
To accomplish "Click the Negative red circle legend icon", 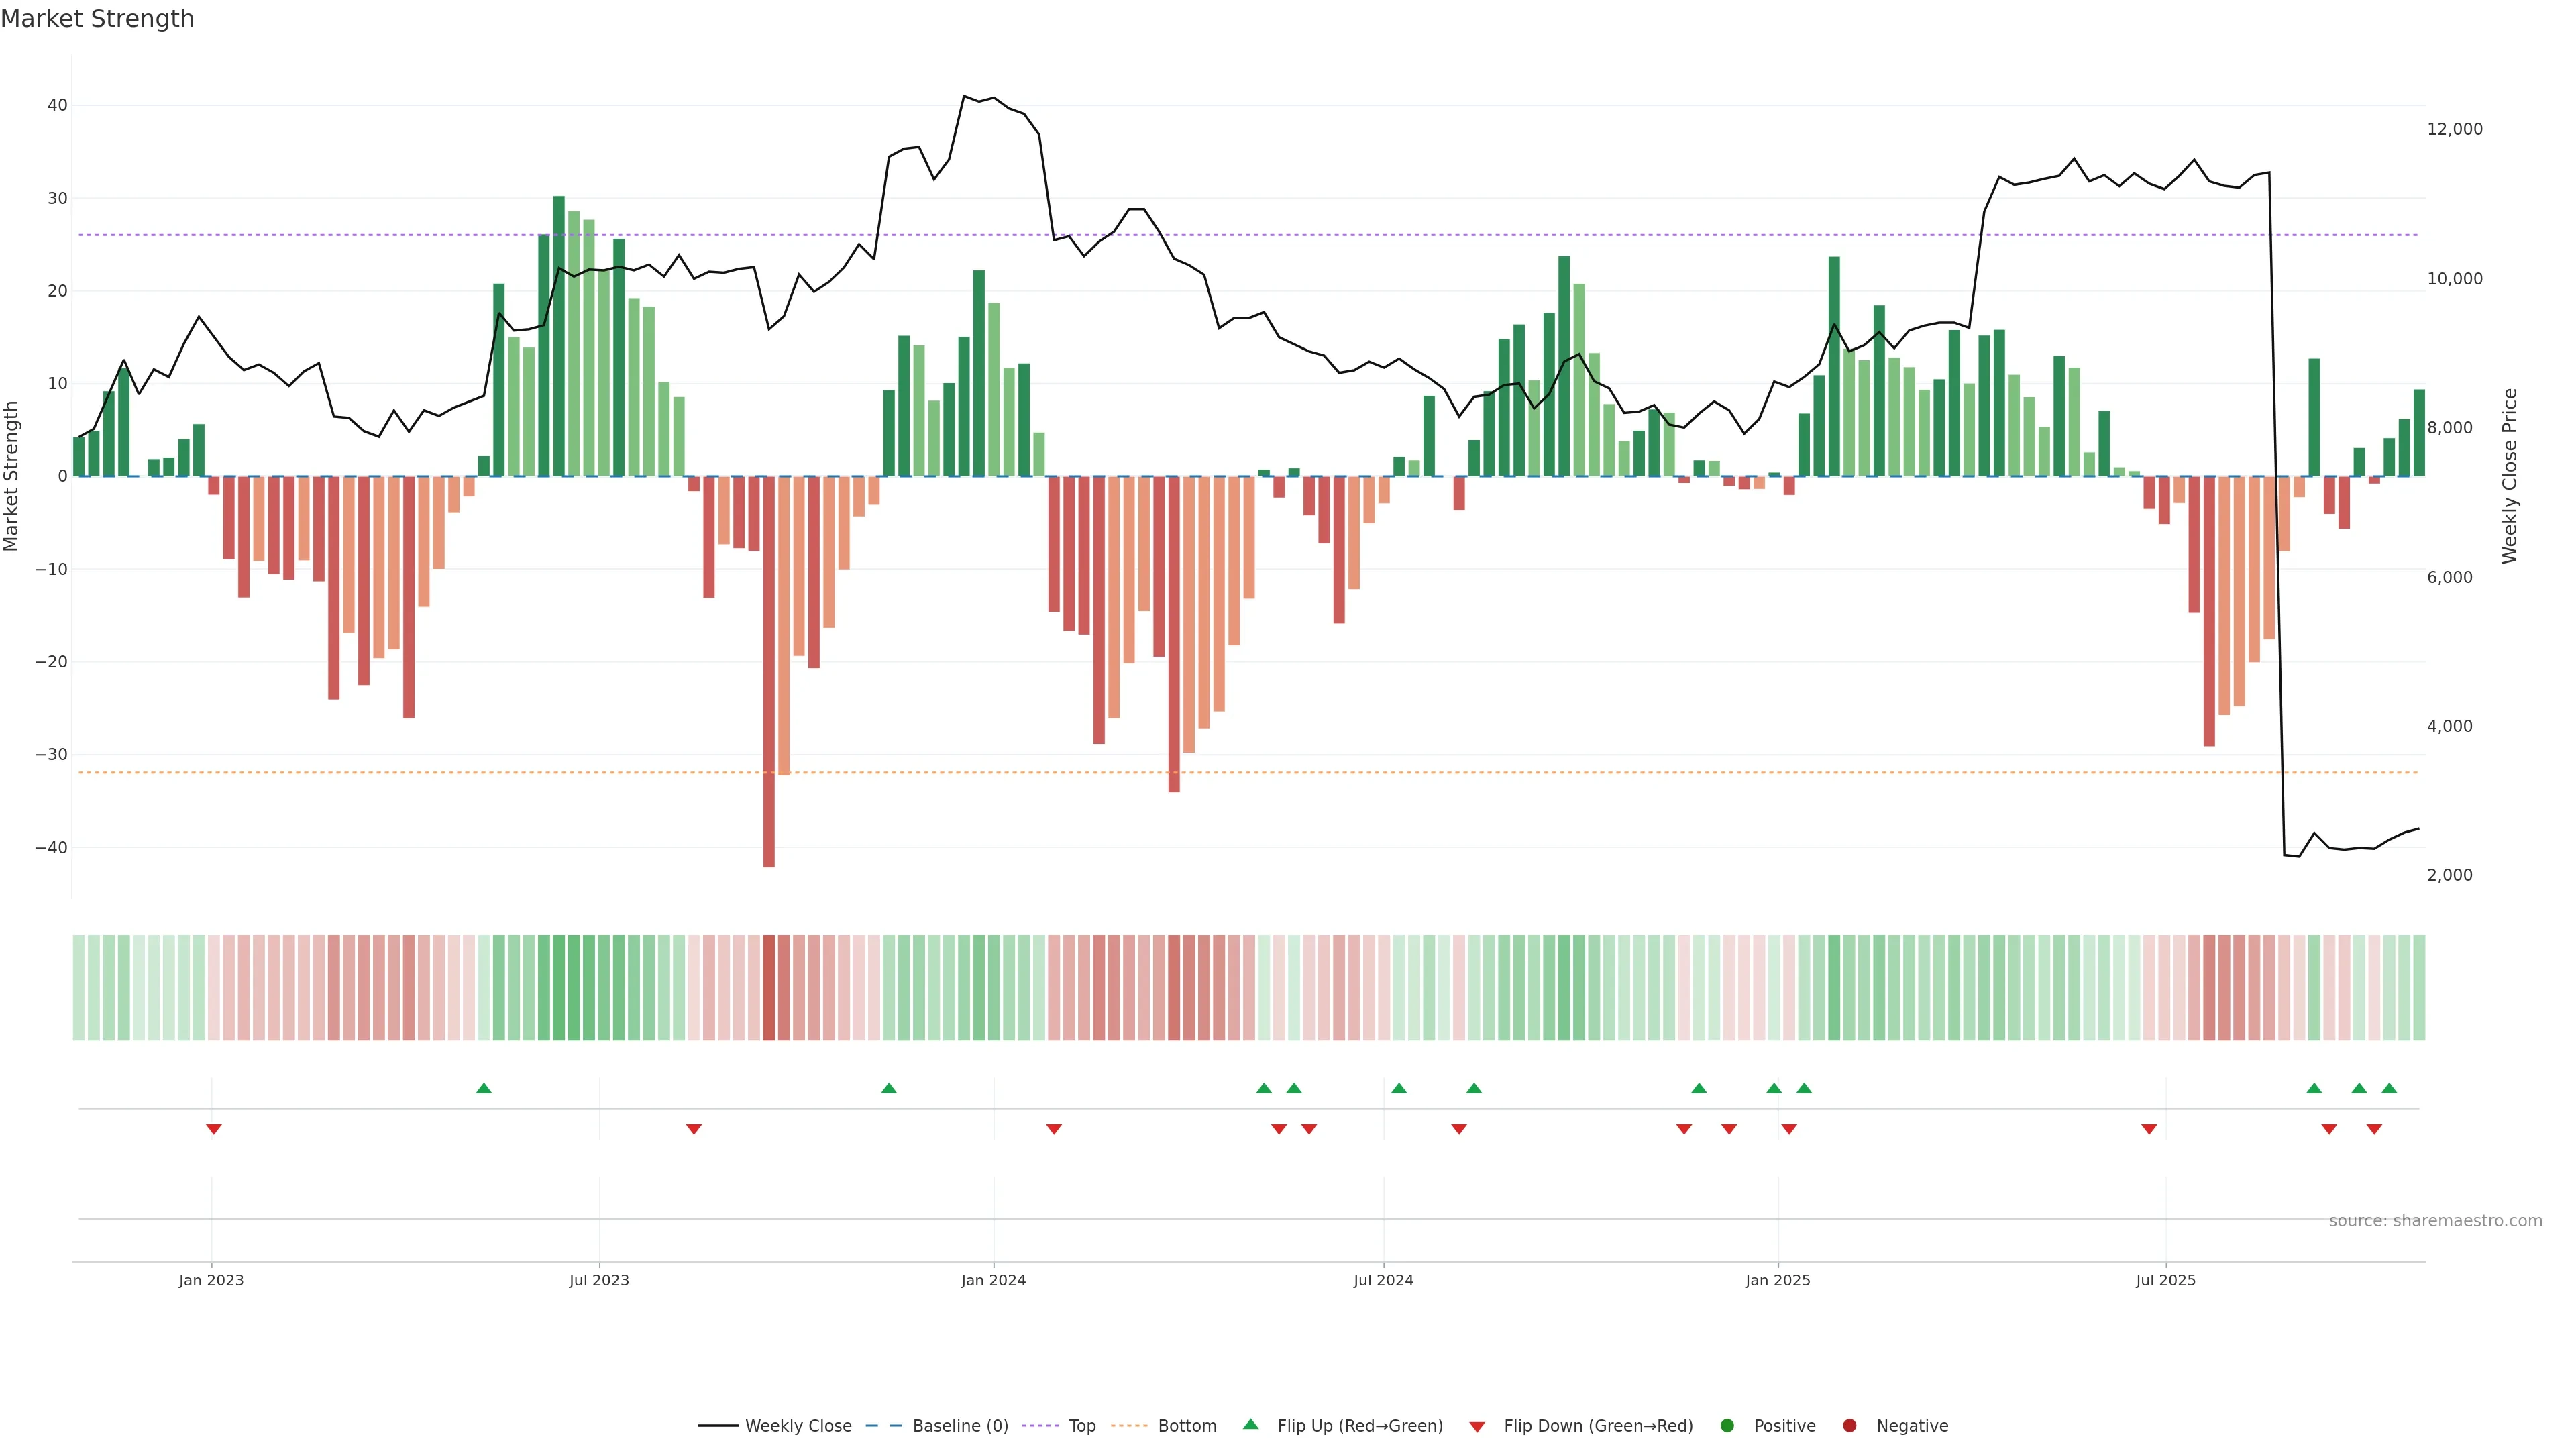I will tap(1849, 1426).
